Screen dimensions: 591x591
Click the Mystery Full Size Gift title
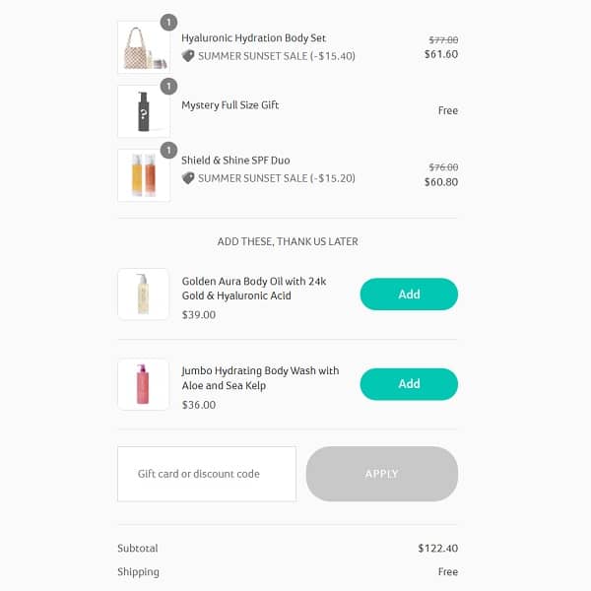(230, 105)
